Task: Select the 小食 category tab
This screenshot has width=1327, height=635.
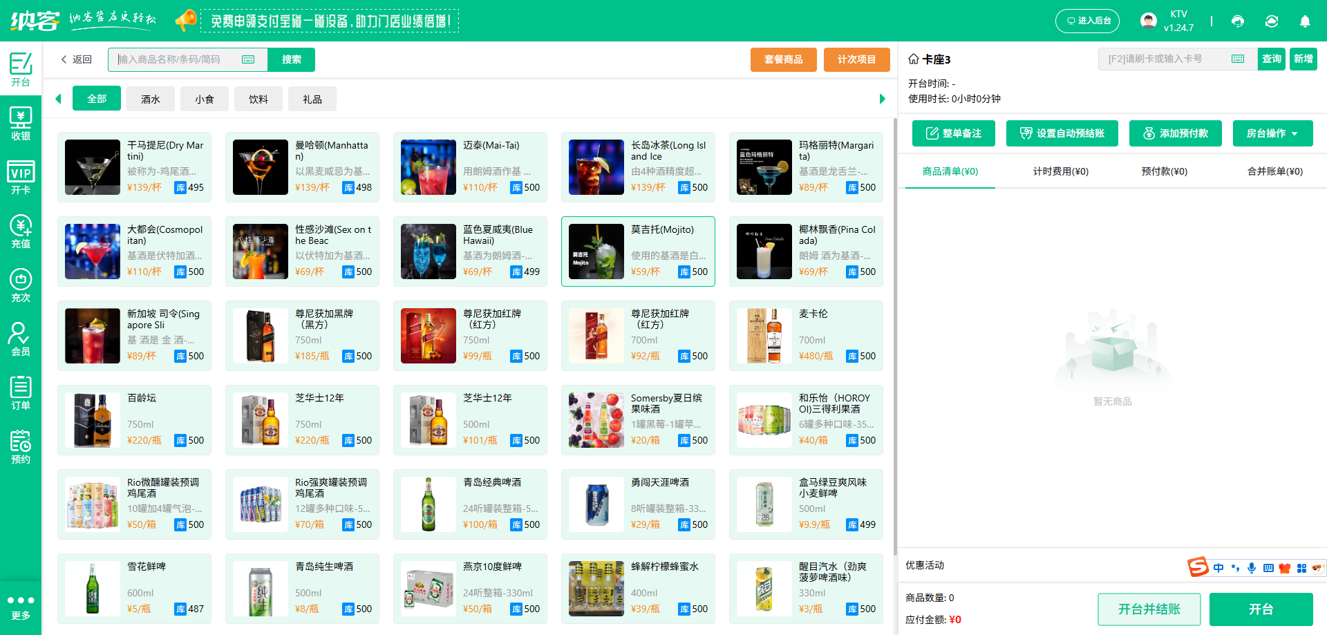Action: pyautogui.click(x=205, y=99)
